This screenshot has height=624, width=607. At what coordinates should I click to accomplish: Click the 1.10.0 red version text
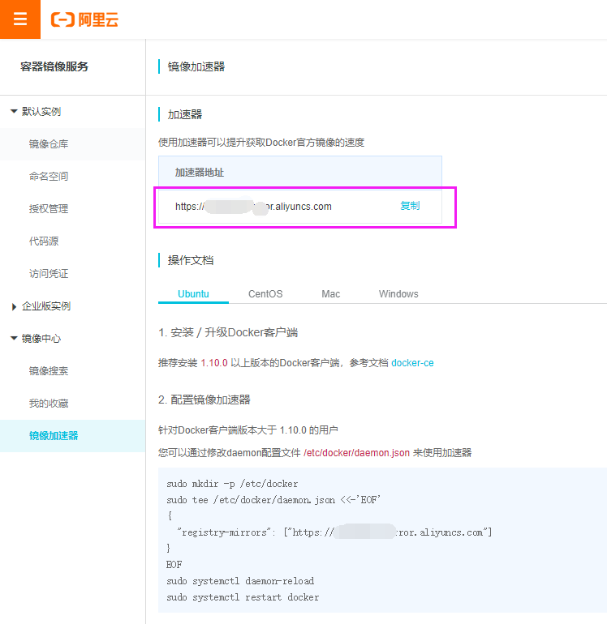(214, 363)
